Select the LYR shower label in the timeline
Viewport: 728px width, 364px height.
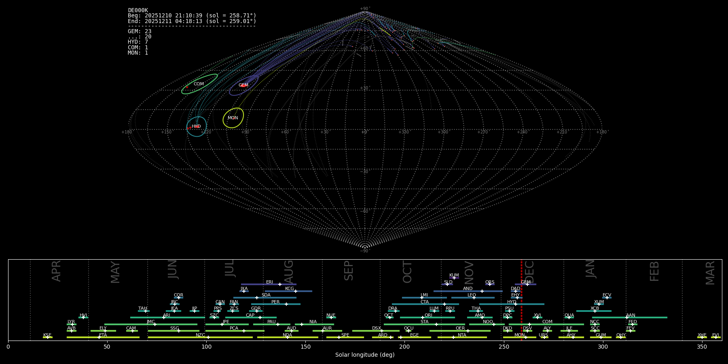click(x=71, y=322)
